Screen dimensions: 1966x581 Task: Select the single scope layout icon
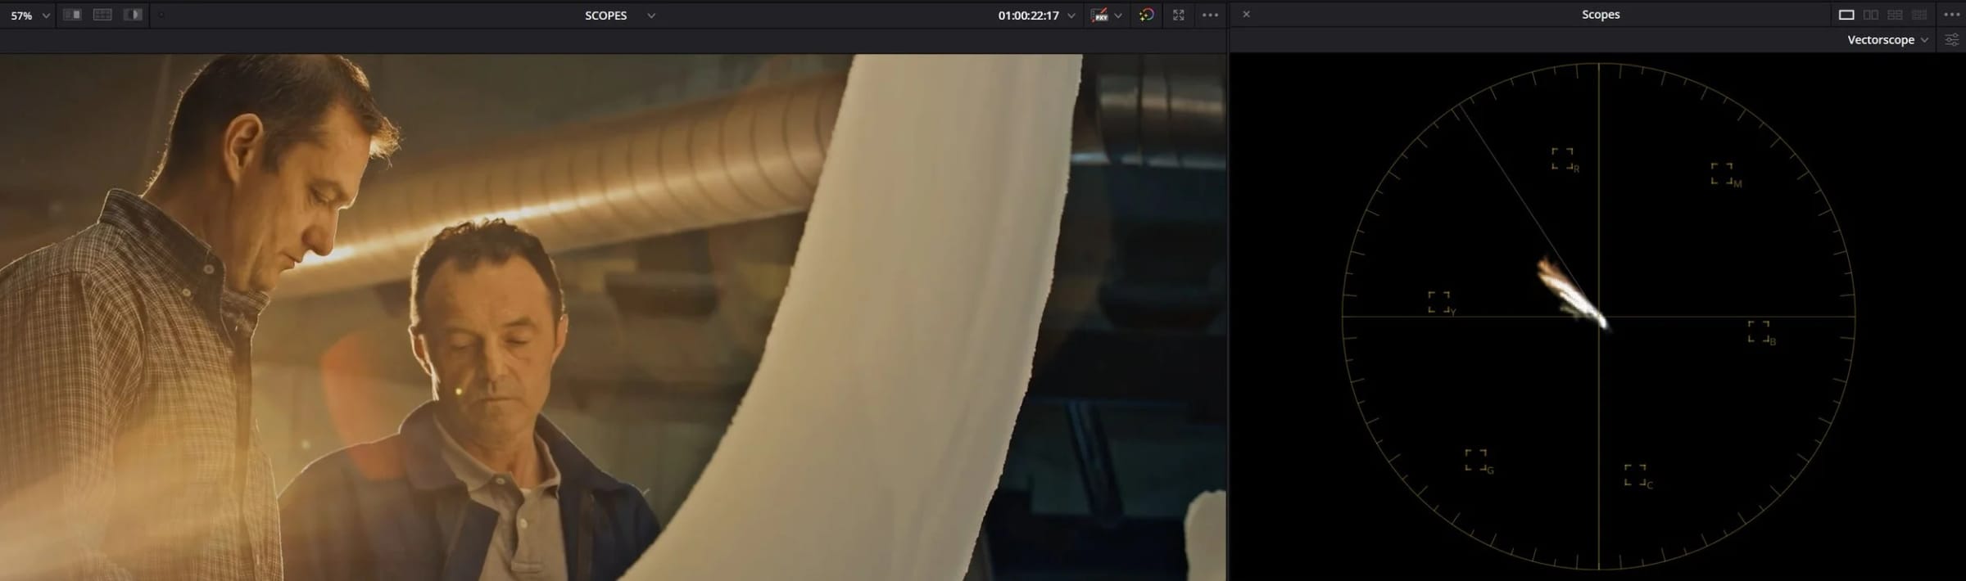pyautogui.click(x=1846, y=15)
